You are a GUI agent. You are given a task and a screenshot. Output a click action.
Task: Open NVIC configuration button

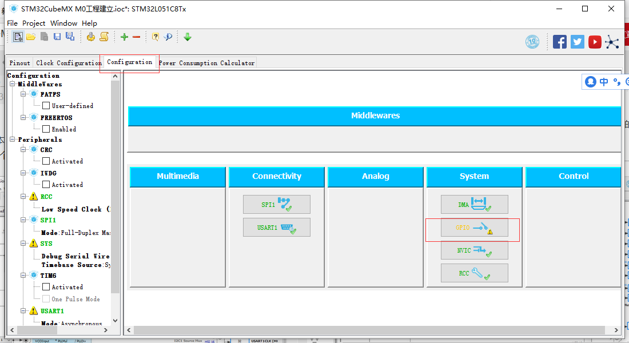[x=474, y=250]
